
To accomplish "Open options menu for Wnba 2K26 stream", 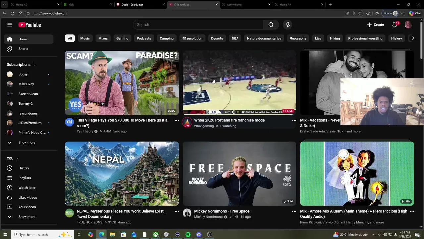I will click(294, 121).
